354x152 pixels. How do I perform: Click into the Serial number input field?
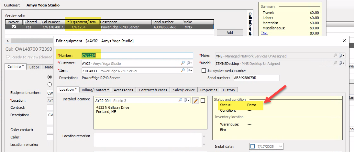point(256,78)
